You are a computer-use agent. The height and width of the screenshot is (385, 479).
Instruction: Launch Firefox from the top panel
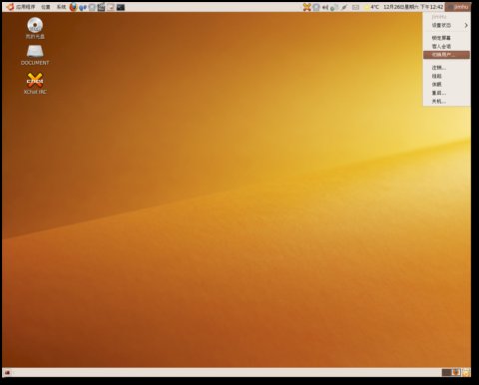click(73, 7)
